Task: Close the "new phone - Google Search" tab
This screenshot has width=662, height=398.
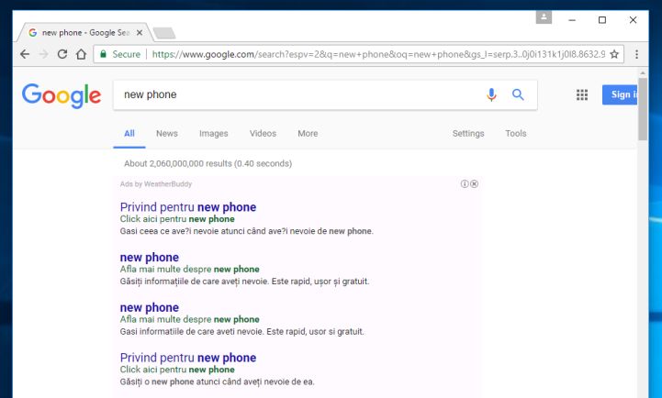Action: pos(140,32)
